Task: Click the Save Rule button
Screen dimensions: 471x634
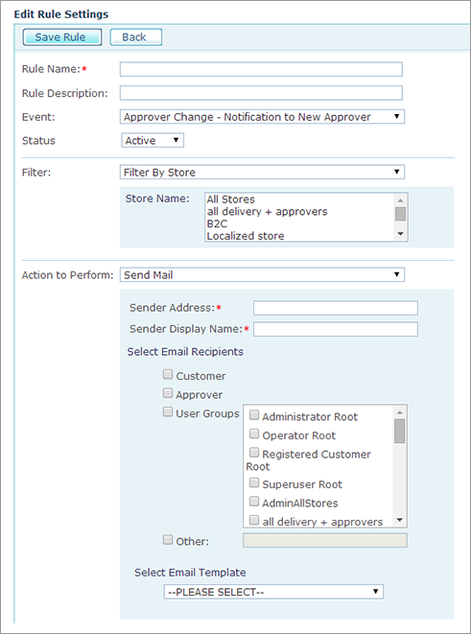Action: point(61,37)
